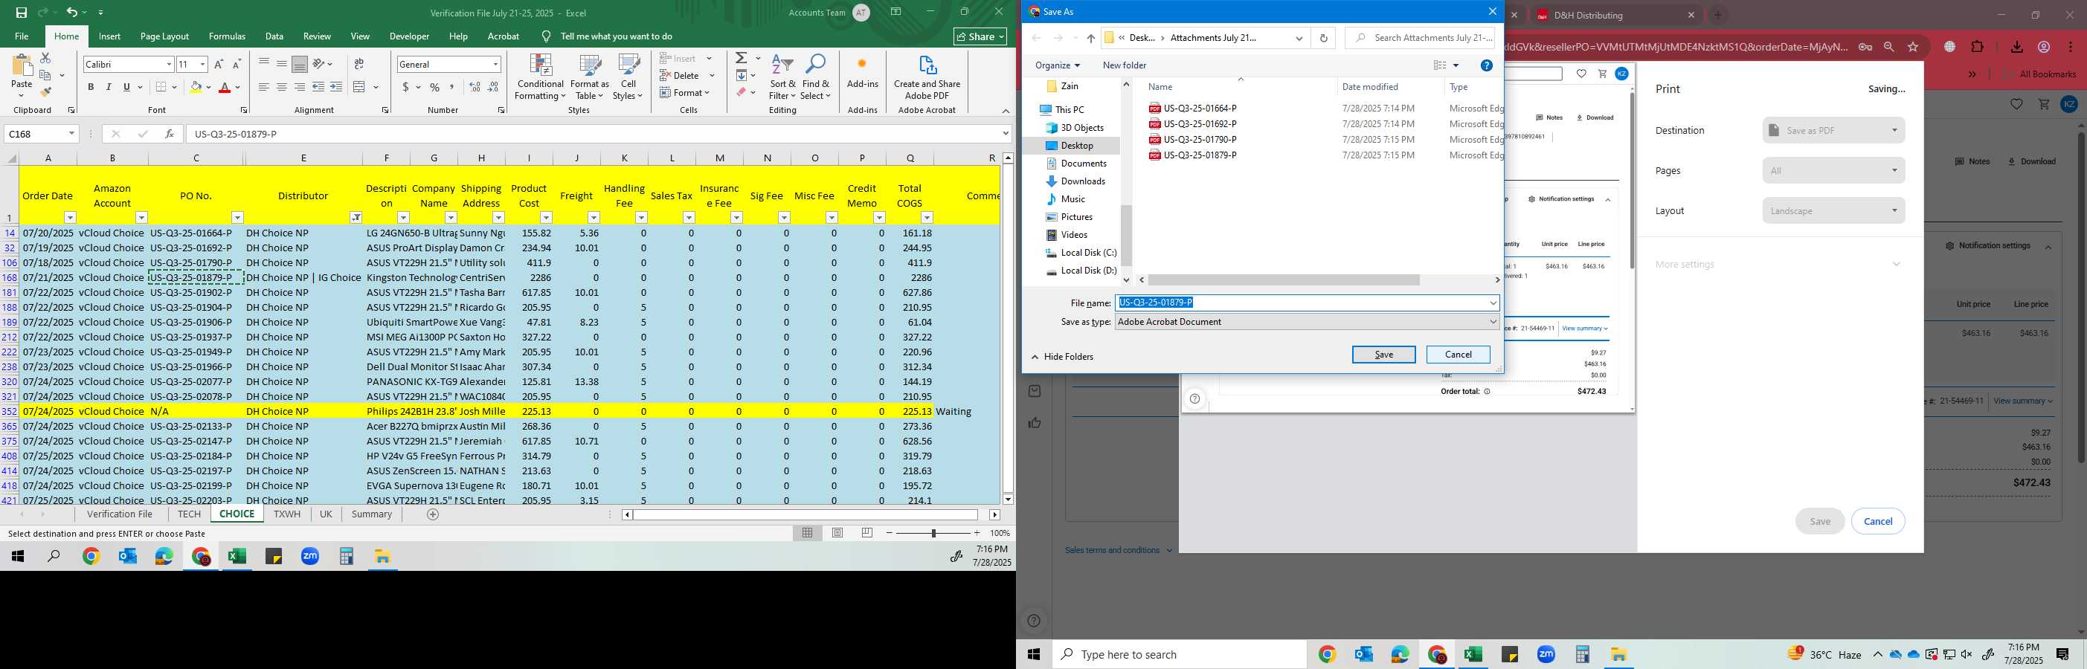Open Excel Formulas tab
Image resolution: width=2087 pixels, height=669 pixels.
click(227, 36)
